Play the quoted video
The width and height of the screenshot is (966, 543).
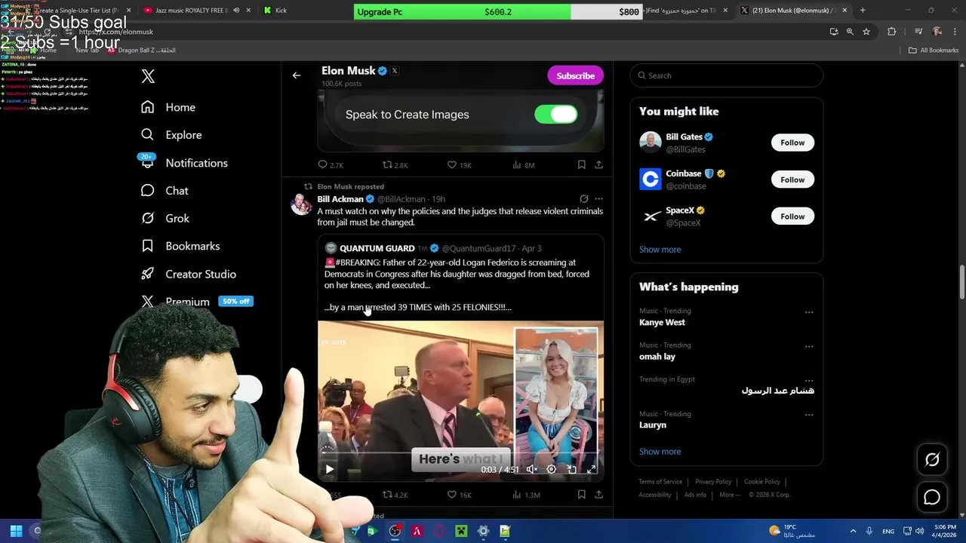329,469
